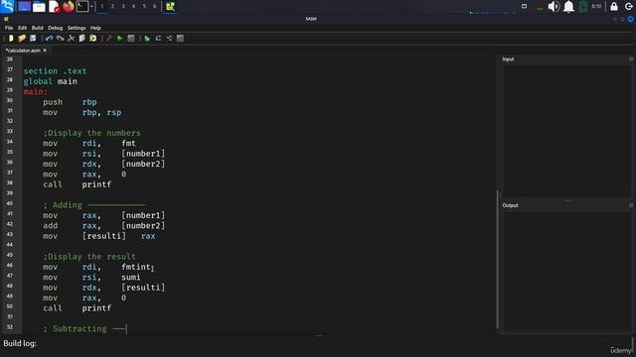Click the red "main:" label
This screenshot has height=357, width=636.
[36, 92]
